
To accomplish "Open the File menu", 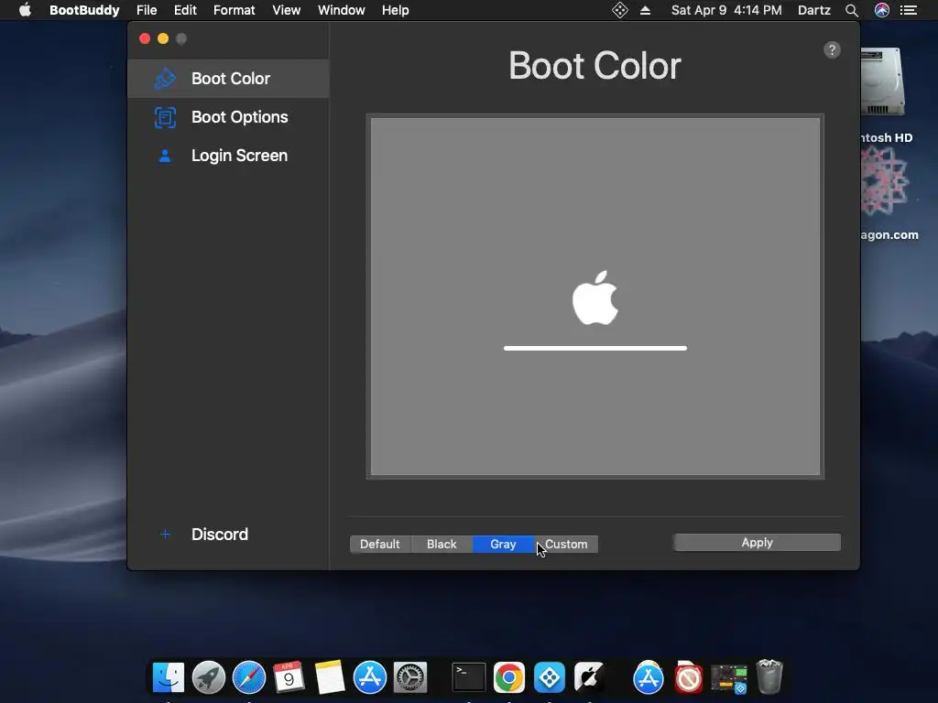I will pos(147,10).
